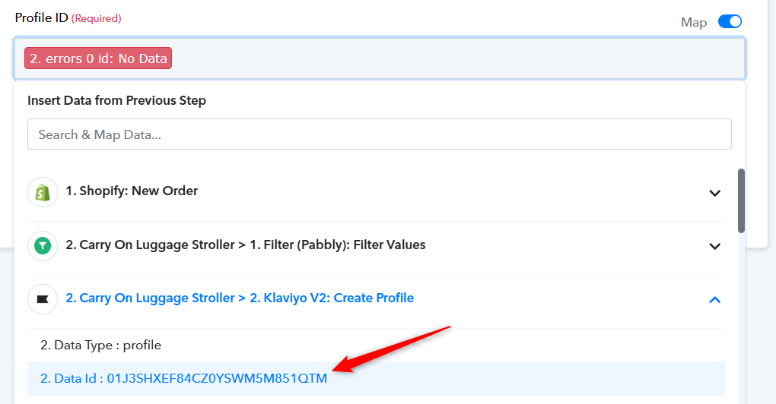
Task: Click the green Filter funnel icon
Action: click(43, 245)
